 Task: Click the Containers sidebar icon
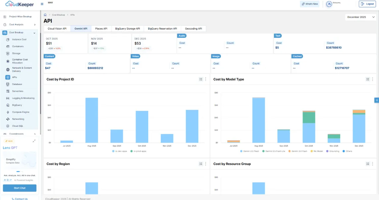pyautogui.click(x=8, y=46)
